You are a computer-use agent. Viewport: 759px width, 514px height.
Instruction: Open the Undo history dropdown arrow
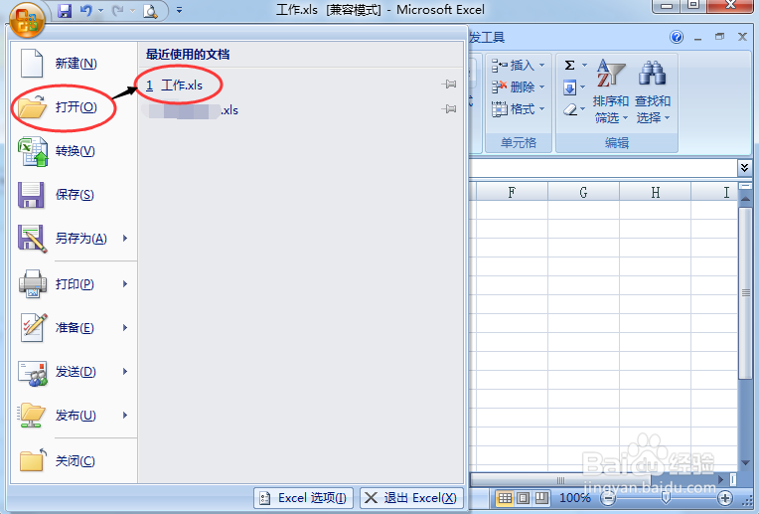coord(100,10)
